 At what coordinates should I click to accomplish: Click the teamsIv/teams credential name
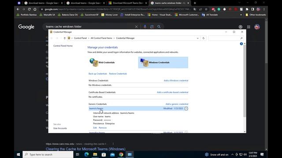tap(96, 108)
